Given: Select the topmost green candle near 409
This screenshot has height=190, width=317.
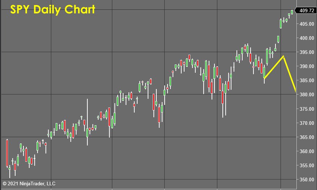Looking at the screenshot, I should 292,12.
